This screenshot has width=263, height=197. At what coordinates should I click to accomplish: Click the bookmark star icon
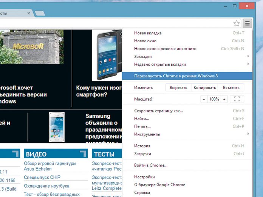tap(237, 23)
